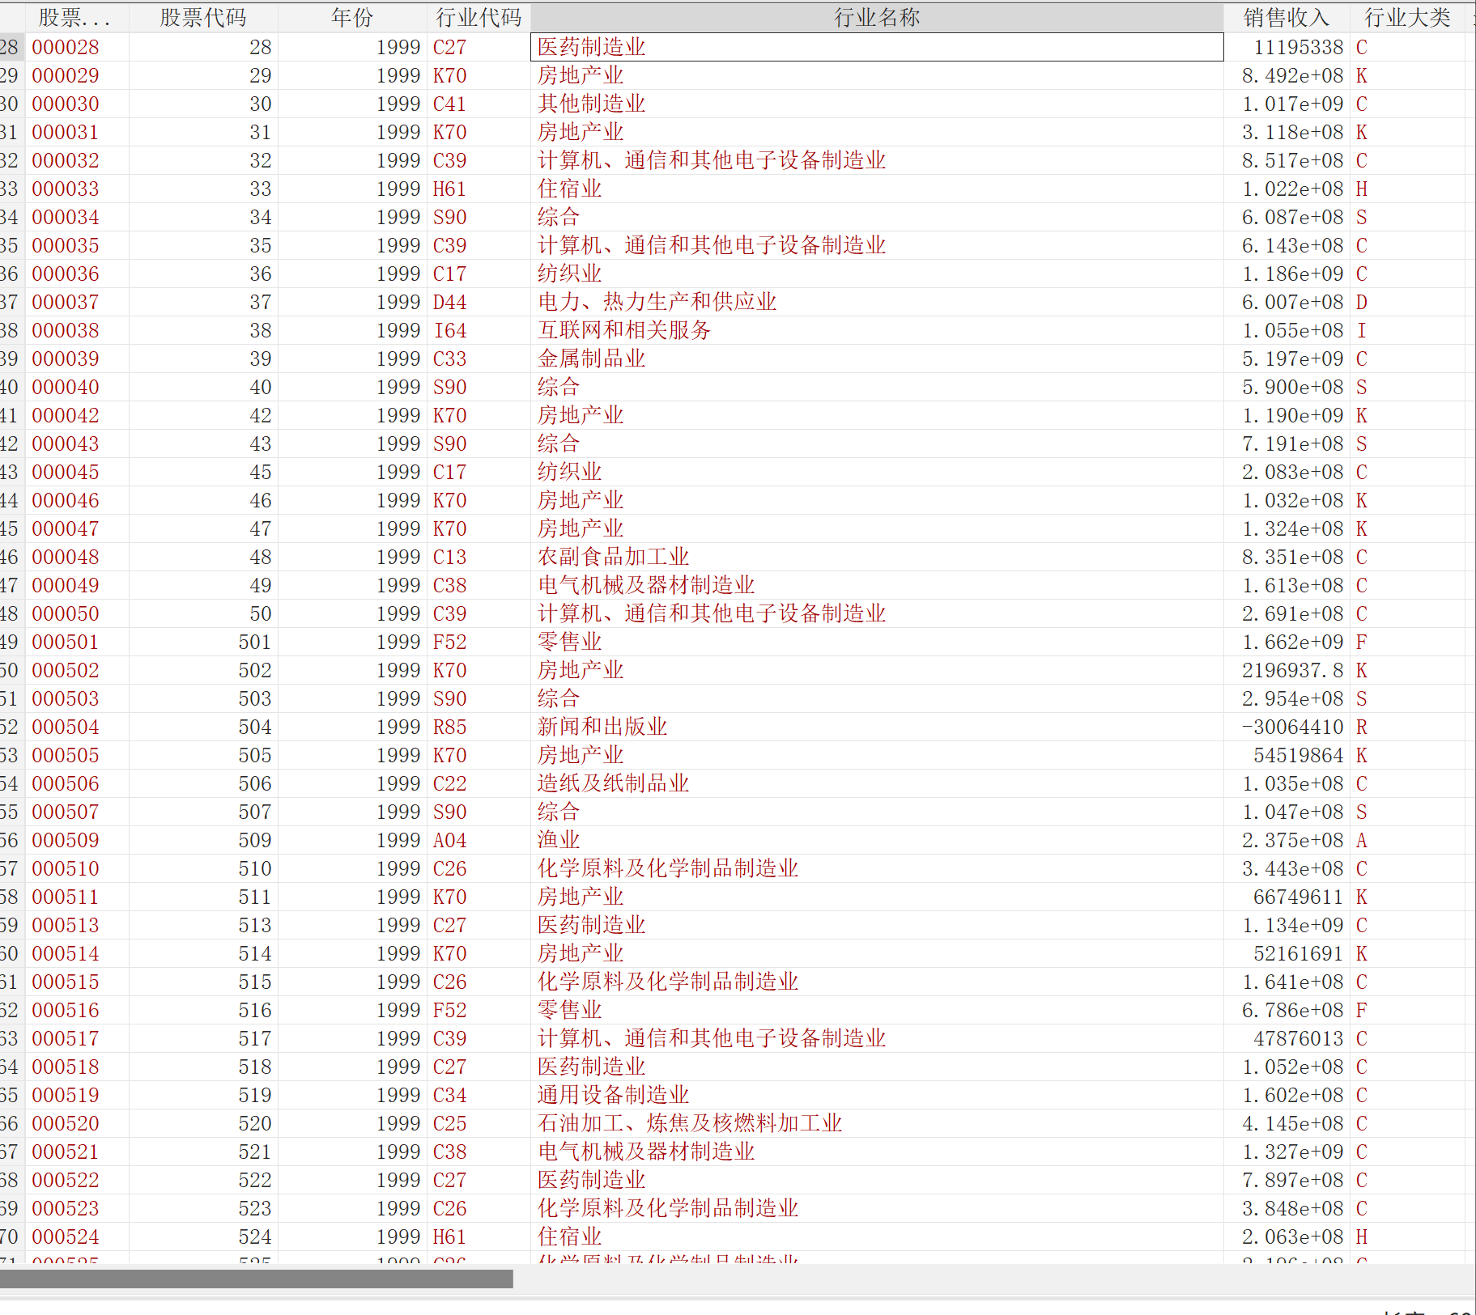The image size is (1476, 1315).
Task: Select the 石油加工、炼焦及核燃料加工业 cell
Action: click(x=689, y=1123)
